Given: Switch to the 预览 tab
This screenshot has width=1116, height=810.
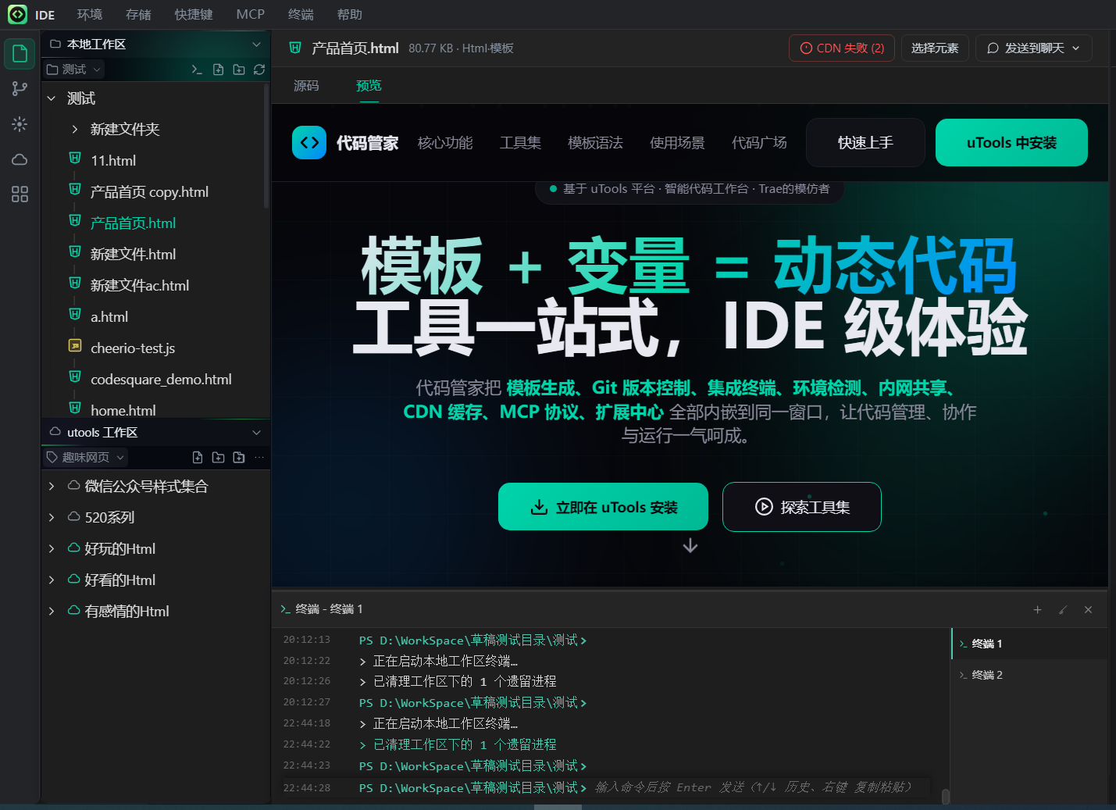Looking at the screenshot, I should 369,86.
